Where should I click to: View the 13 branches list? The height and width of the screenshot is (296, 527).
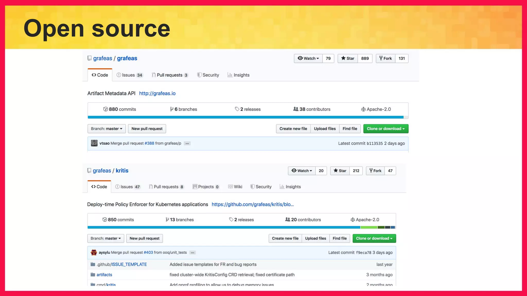coord(180,220)
